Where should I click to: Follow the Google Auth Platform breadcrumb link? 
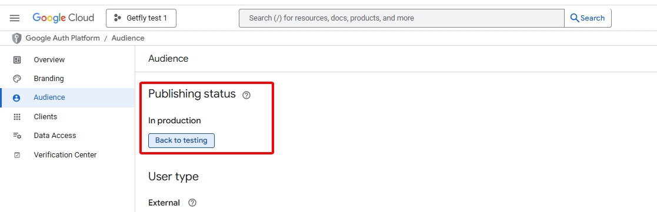click(x=62, y=38)
